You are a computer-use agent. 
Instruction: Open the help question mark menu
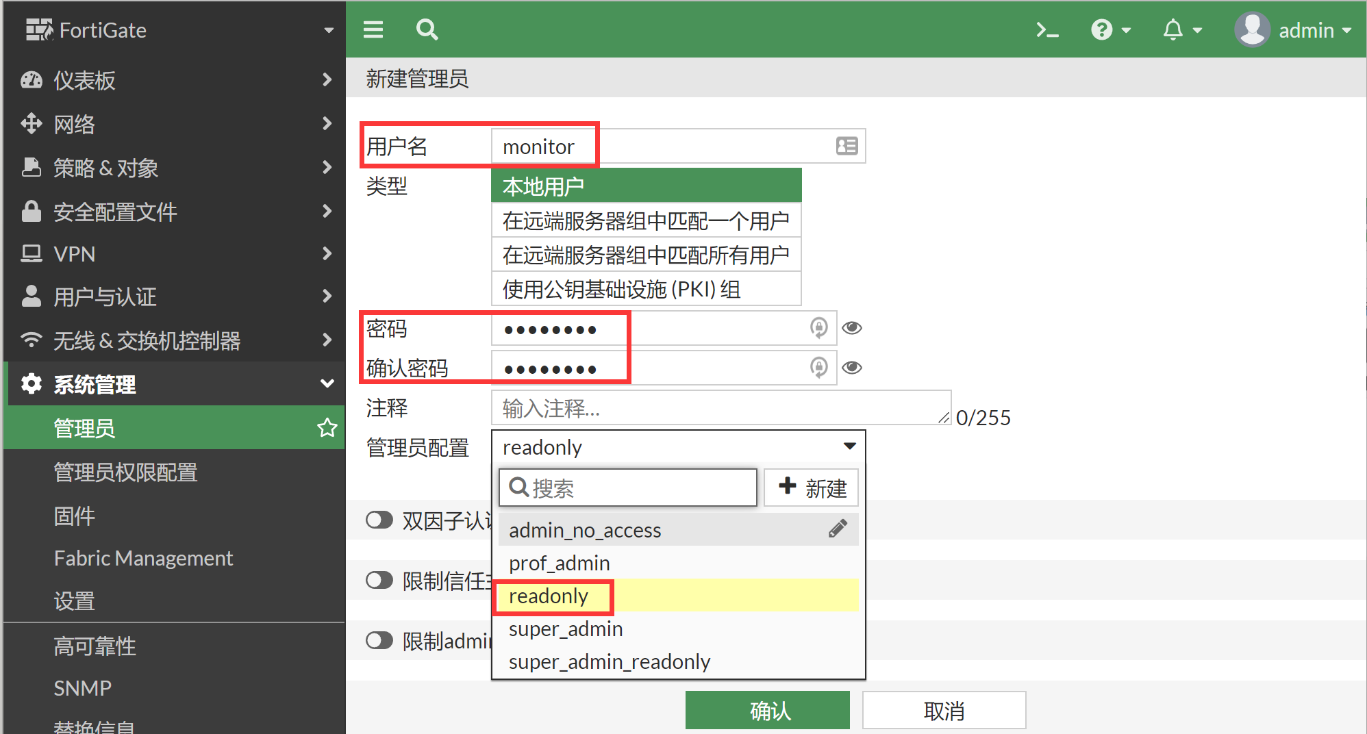(1109, 30)
